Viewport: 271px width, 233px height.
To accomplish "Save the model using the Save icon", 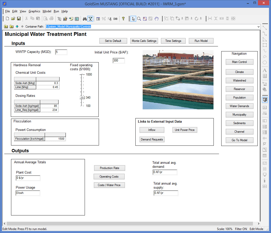I will pos(19,19).
